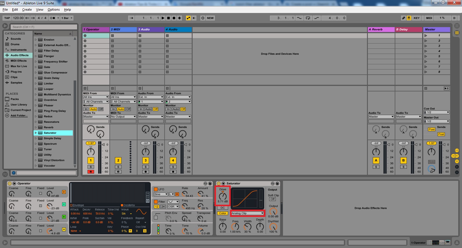Click the Saturator Drive knob
Screen dimensions: 462x248
point(223,196)
